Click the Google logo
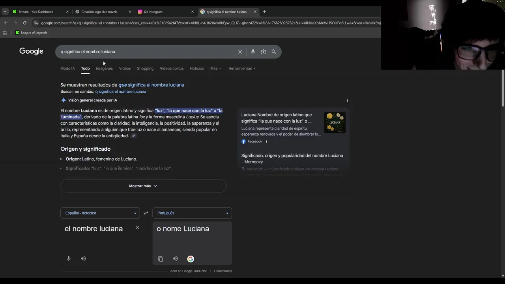The height and width of the screenshot is (284, 505). 31,51
